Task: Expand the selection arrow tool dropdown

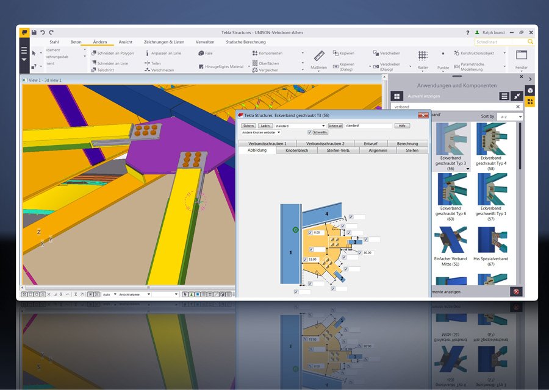Action: pos(41,53)
